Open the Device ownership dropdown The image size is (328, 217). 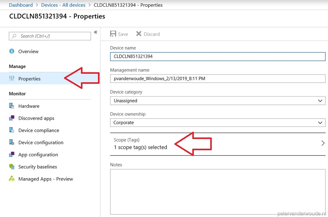(x=320, y=122)
